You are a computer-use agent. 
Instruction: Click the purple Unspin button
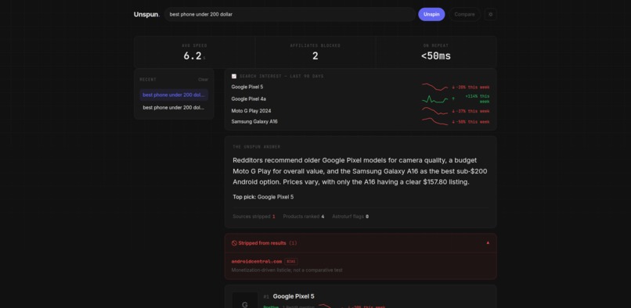click(431, 15)
